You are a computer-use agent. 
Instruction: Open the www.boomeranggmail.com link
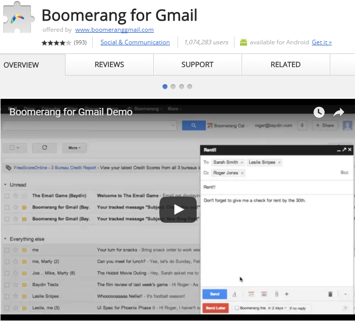(x=114, y=30)
